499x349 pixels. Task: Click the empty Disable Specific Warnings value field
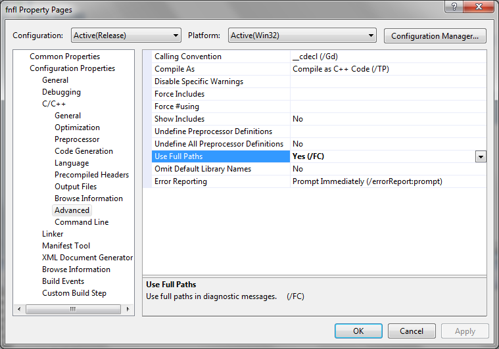click(389, 81)
